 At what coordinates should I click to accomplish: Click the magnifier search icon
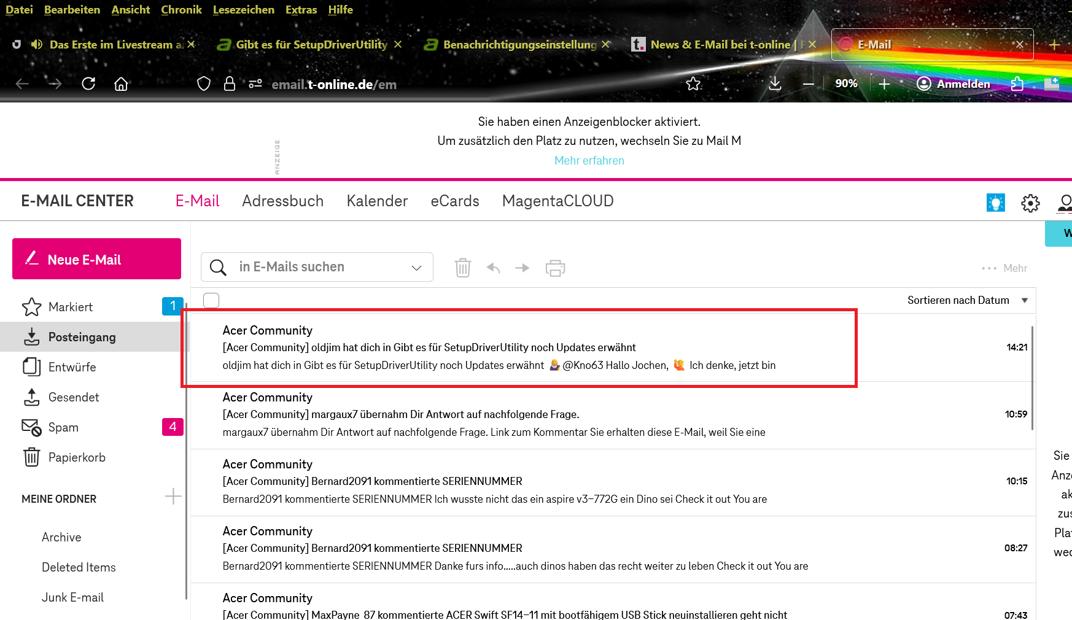218,267
